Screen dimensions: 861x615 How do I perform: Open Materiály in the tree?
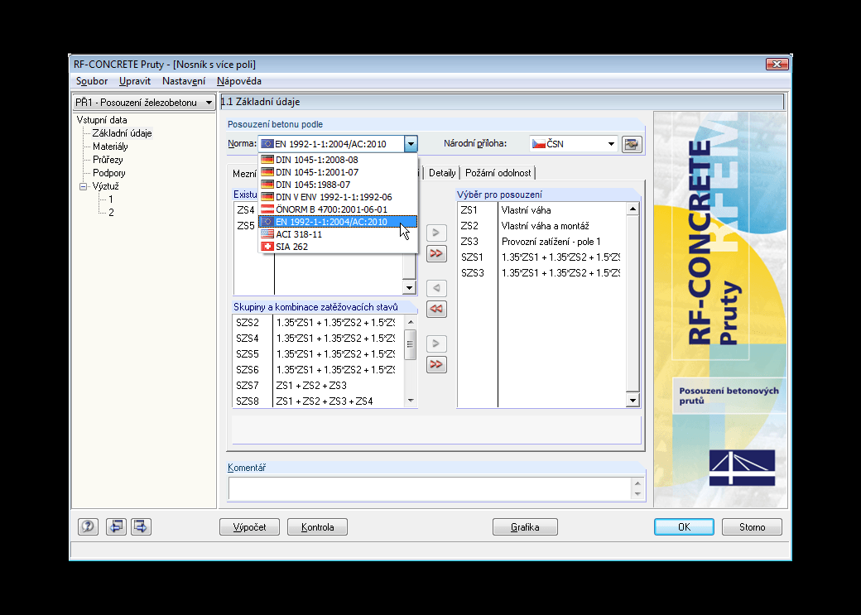click(x=110, y=147)
